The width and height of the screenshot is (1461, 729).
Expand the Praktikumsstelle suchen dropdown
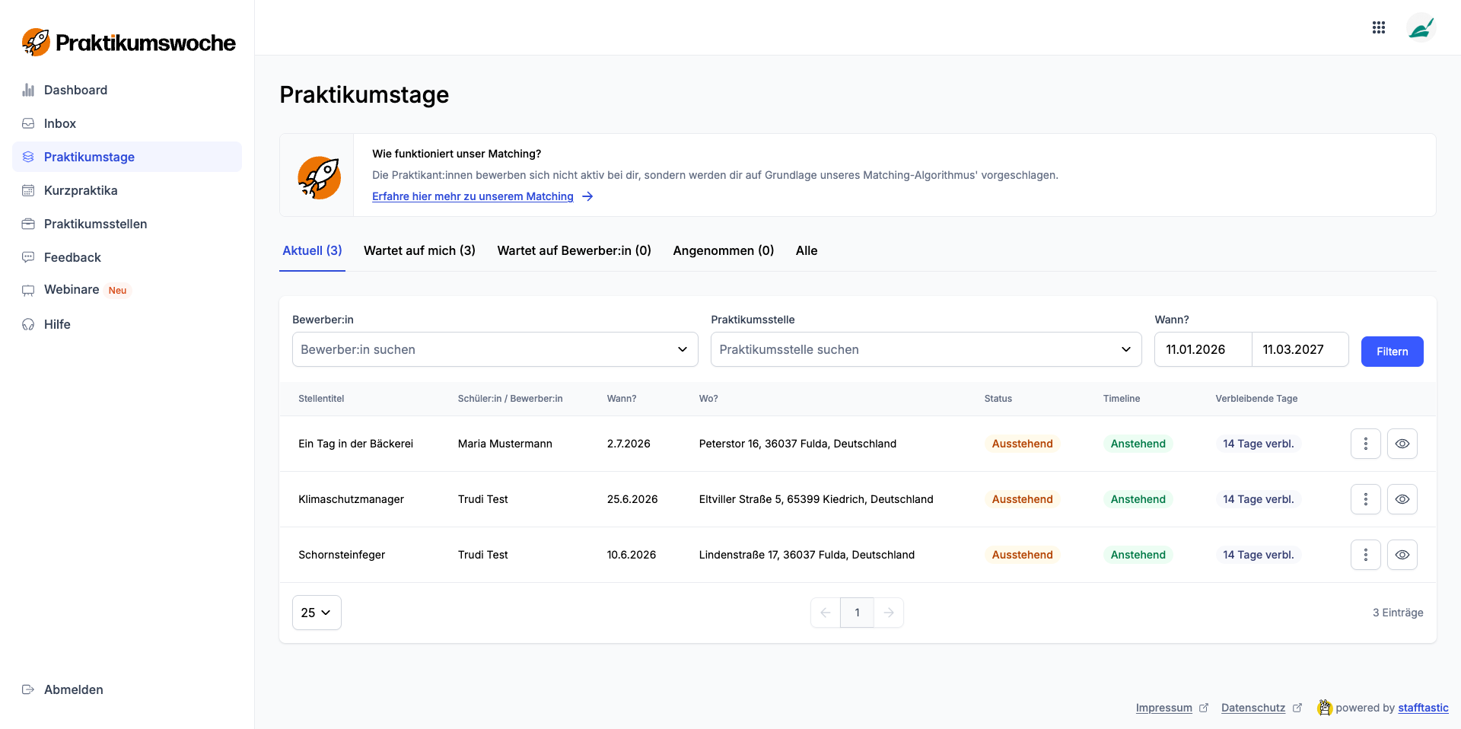pos(925,349)
